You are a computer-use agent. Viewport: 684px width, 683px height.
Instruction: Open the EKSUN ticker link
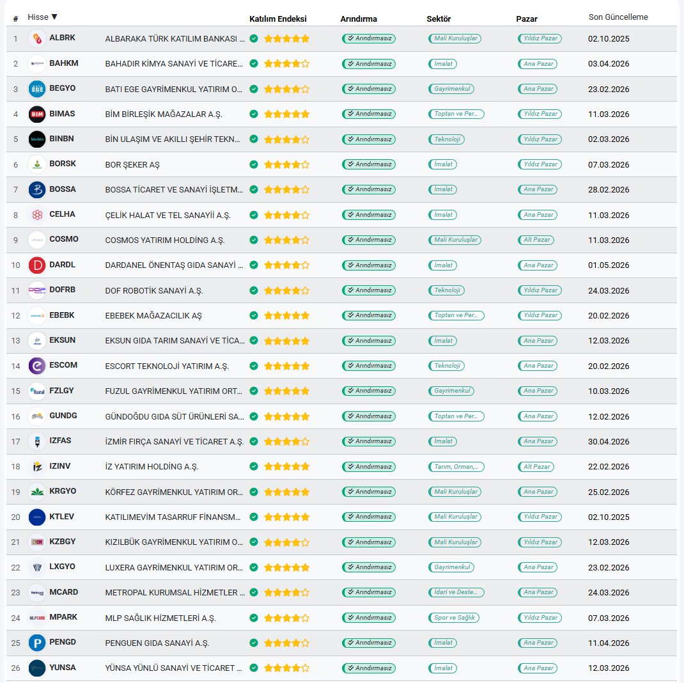pyautogui.click(x=63, y=340)
